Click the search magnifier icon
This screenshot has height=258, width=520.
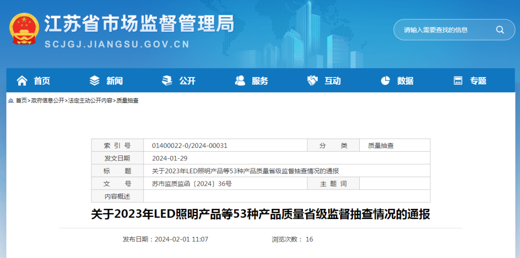[500, 30]
